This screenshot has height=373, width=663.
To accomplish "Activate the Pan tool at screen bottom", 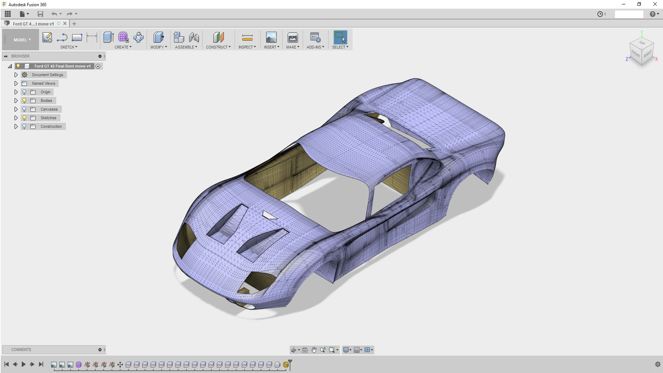I will click(314, 350).
